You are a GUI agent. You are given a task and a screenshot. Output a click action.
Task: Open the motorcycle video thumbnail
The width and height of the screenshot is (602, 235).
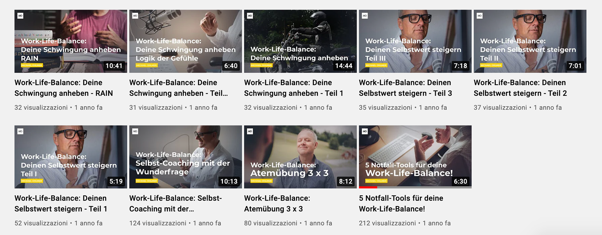(300, 41)
